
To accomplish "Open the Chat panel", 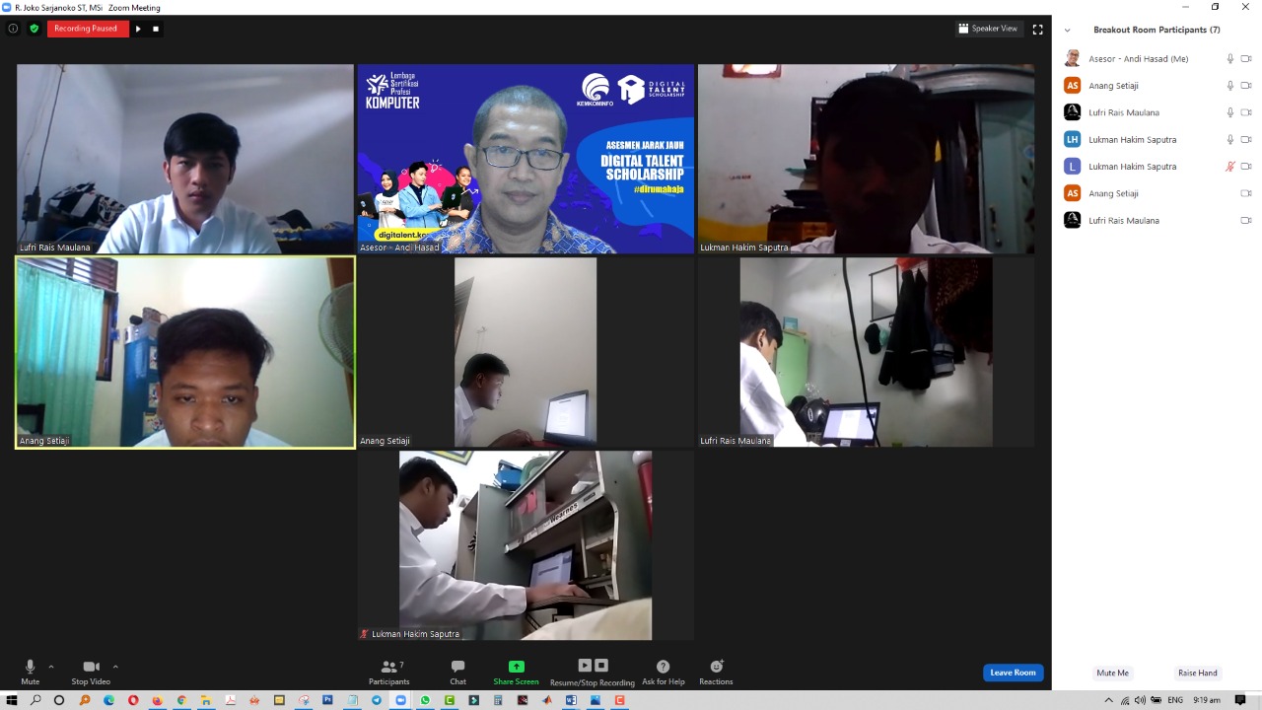I will (457, 672).
